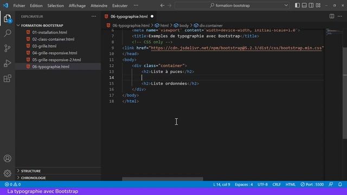347x195 pixels.
Task: Click the horizontal editor scrollbar
Action: (163, 179)
